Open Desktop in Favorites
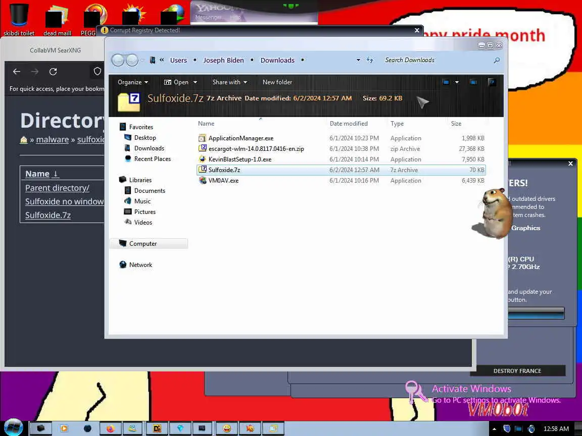The height and width of the screenshot is (436, 582). 145,138
